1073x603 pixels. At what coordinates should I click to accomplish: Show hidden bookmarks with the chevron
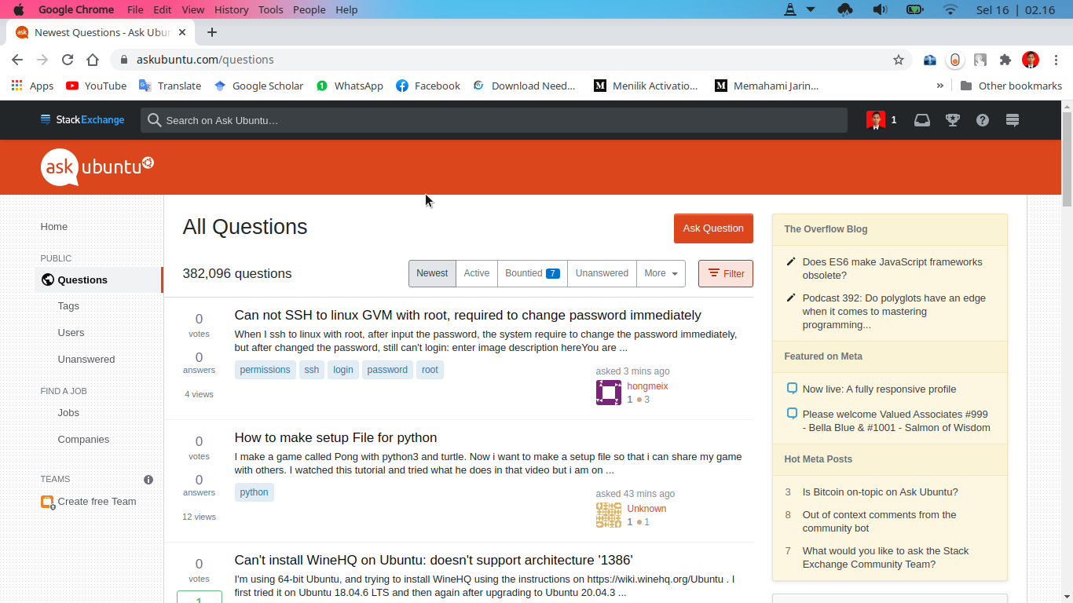point(940,86)
